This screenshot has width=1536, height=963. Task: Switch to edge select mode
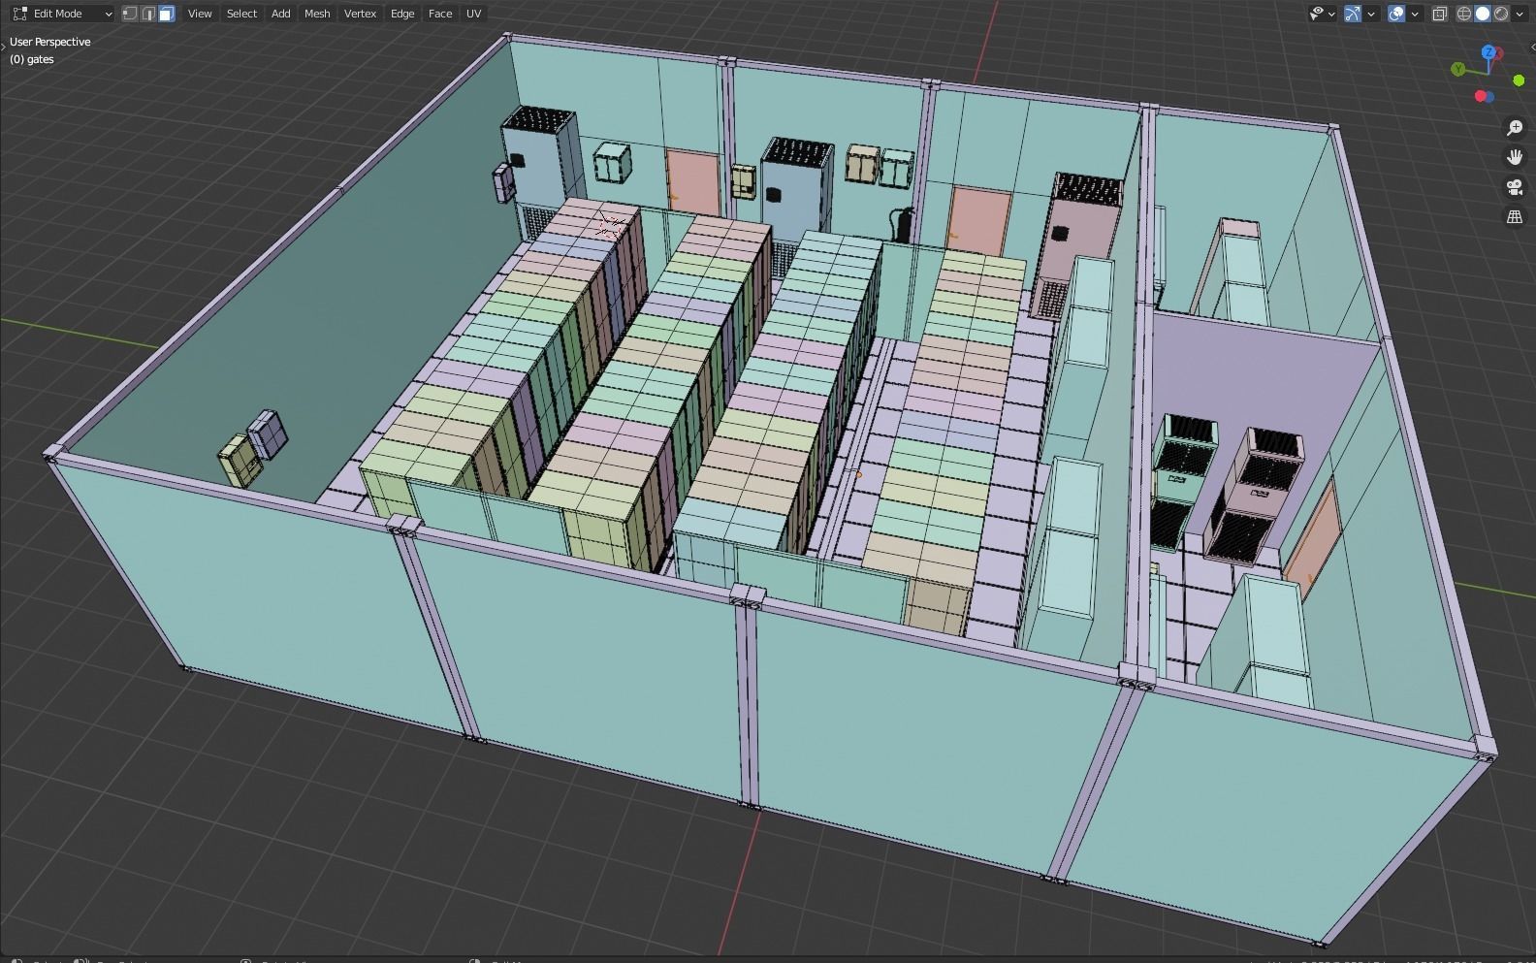pos(148,14)
